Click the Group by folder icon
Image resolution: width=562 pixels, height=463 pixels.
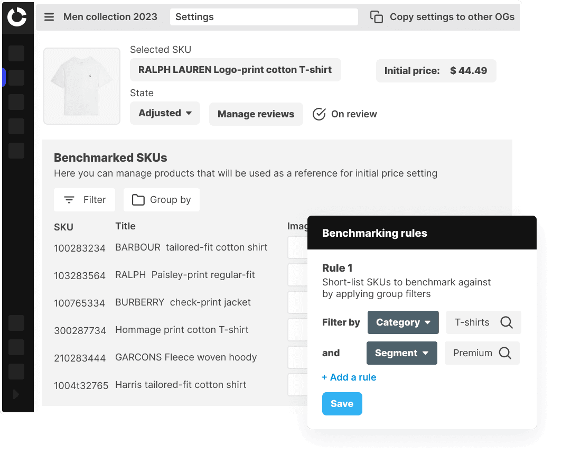coord(137,199)
